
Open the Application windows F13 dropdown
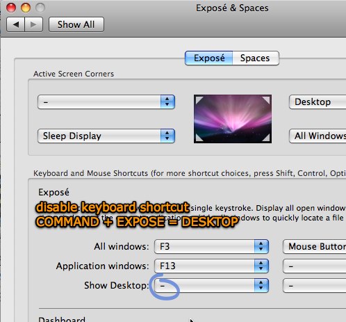tap(211, 266)
